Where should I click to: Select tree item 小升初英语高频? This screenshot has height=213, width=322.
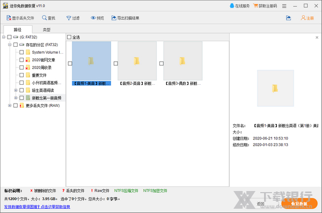coord(46,83)
